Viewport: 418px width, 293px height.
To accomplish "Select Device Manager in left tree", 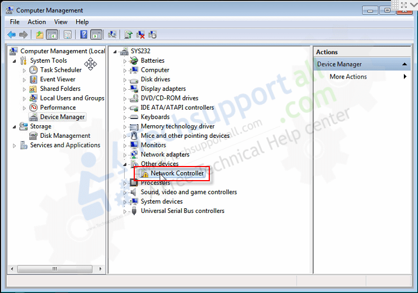I will pyautogui.click(x=63, y=117).
